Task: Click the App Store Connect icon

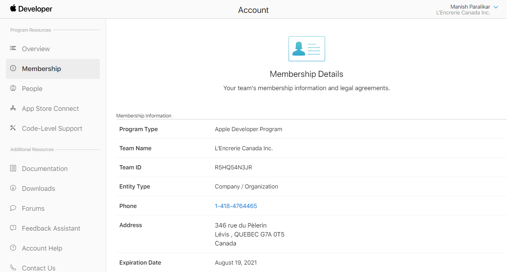Action: pos(13,108)
